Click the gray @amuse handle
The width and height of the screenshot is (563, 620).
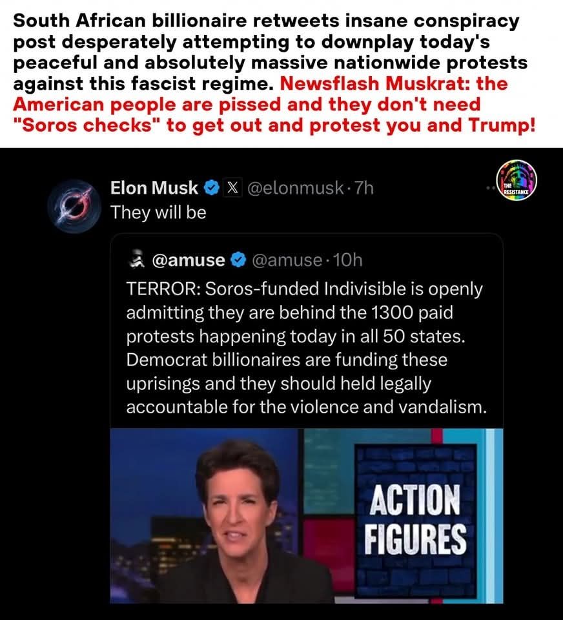coord(287,260)
